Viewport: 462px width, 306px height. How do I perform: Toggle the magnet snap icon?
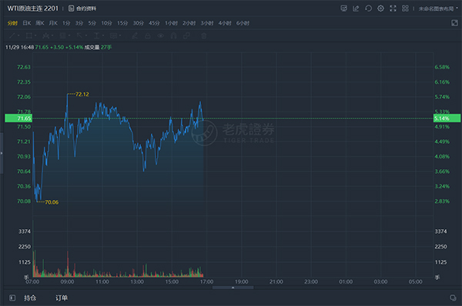coord(173,36)
